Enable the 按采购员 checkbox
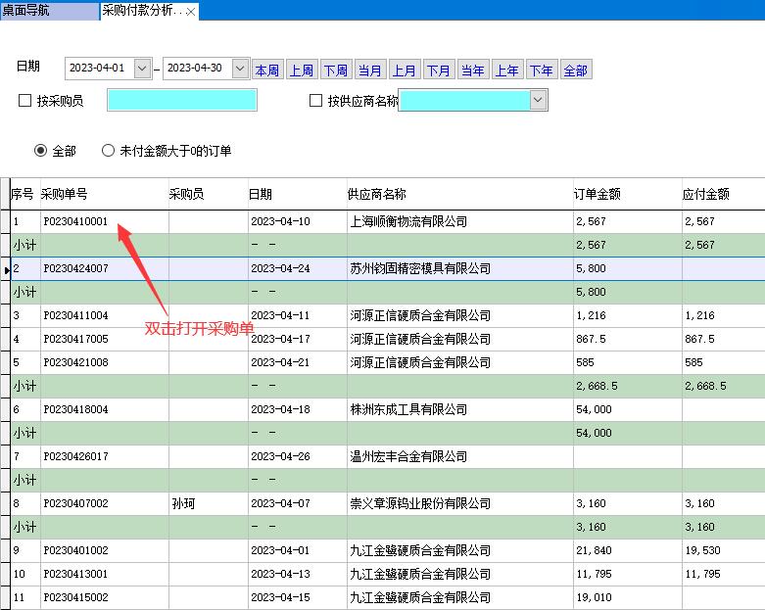Screen dimensions: 765x610 click(x=25, y=101)
